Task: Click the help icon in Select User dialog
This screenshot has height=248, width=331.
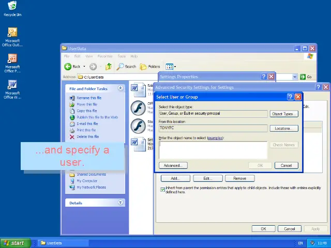Action: [x=290, y=97]
